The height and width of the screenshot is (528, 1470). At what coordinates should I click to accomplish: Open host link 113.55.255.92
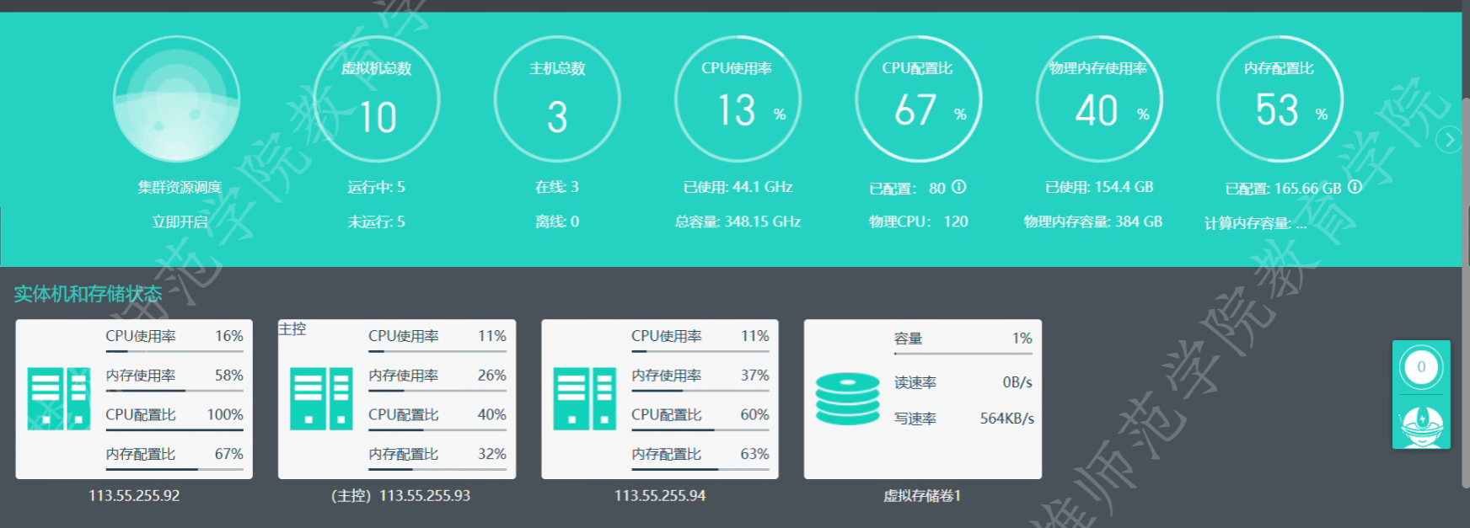[x=134, y=496]
